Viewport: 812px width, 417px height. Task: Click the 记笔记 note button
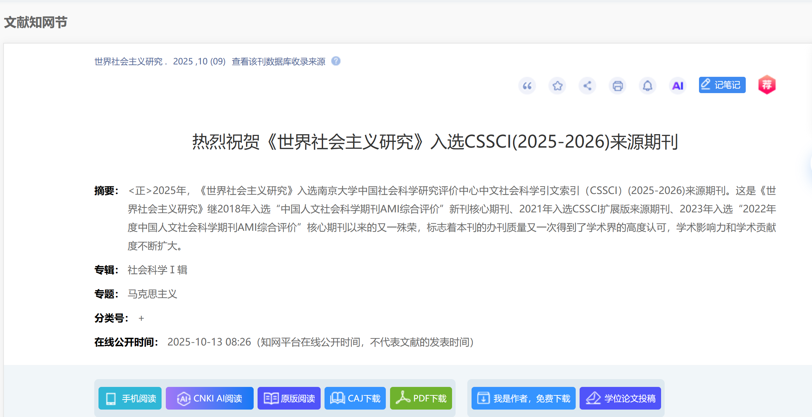(722, 85)
